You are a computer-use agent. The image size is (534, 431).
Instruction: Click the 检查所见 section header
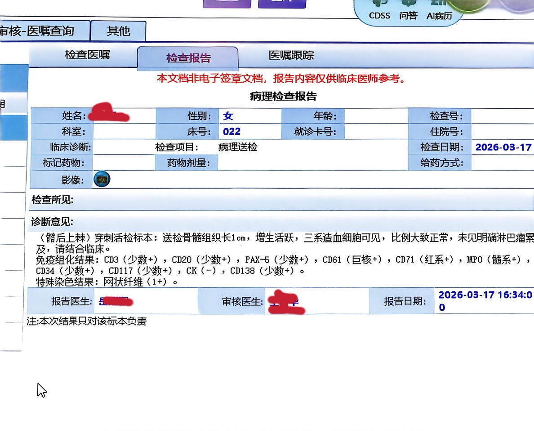click(53, 200)
